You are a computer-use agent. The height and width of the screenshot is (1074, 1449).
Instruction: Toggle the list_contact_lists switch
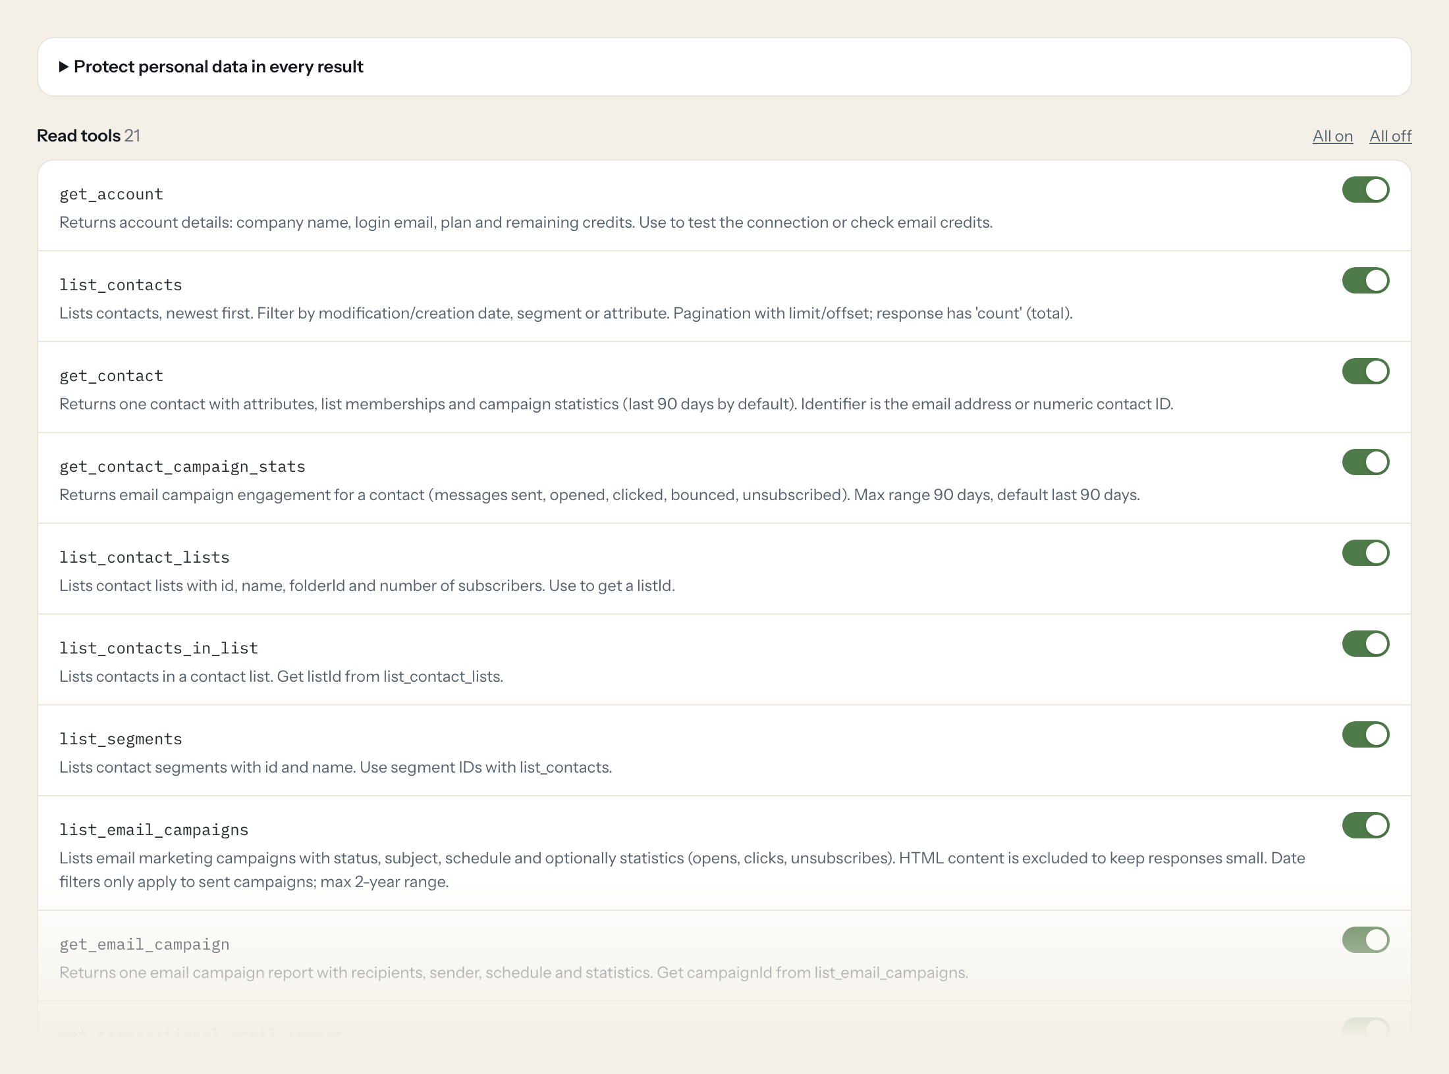[1365, 553]
